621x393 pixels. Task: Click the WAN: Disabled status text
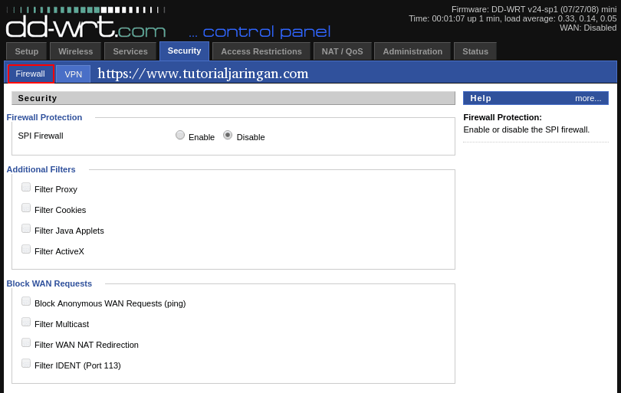point(588,28)
